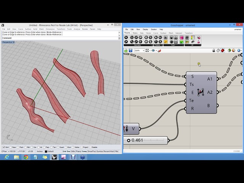Expand the Util panel group
This screenshot has height=183, width=244.
[200, 45]
